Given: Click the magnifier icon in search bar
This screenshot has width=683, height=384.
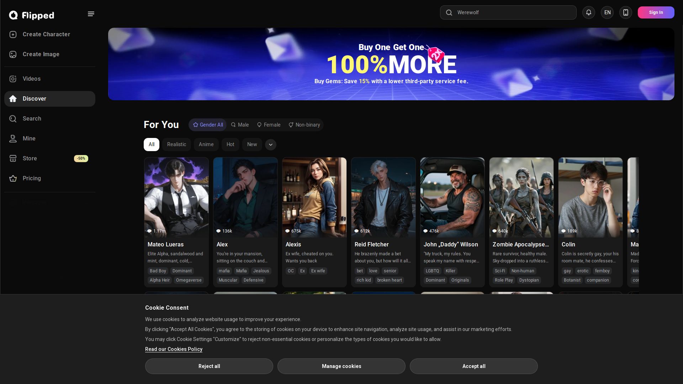Looking at the screenshot, I should point(449,12).
